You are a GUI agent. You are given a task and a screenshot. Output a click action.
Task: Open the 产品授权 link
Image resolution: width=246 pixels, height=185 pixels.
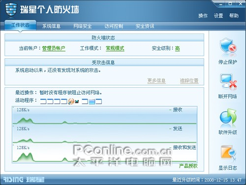point(188,166)
